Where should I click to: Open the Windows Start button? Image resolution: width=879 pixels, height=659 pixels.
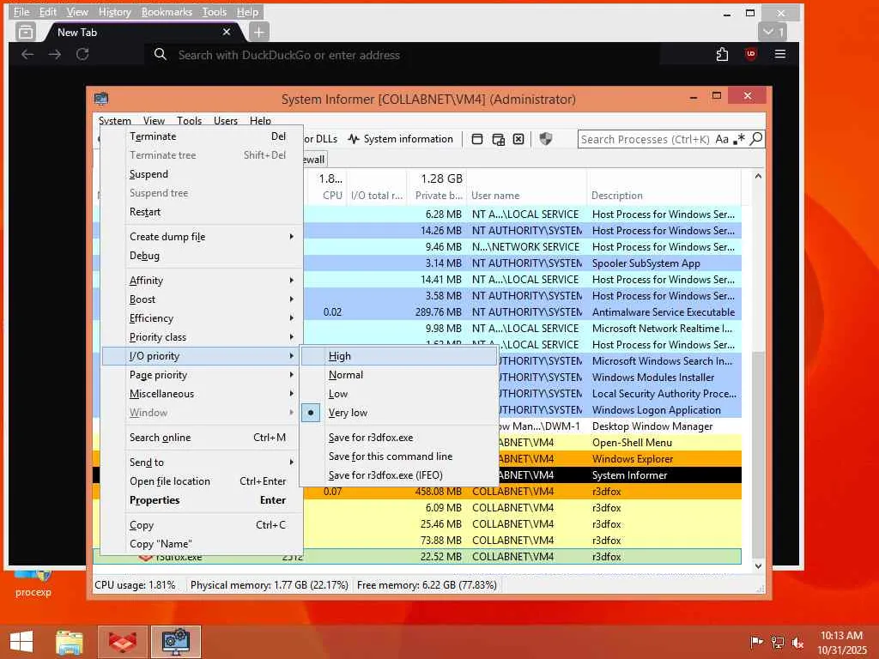[21, 642]
